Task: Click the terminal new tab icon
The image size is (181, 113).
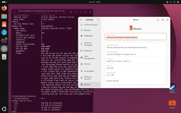Action: pos(14,12)
